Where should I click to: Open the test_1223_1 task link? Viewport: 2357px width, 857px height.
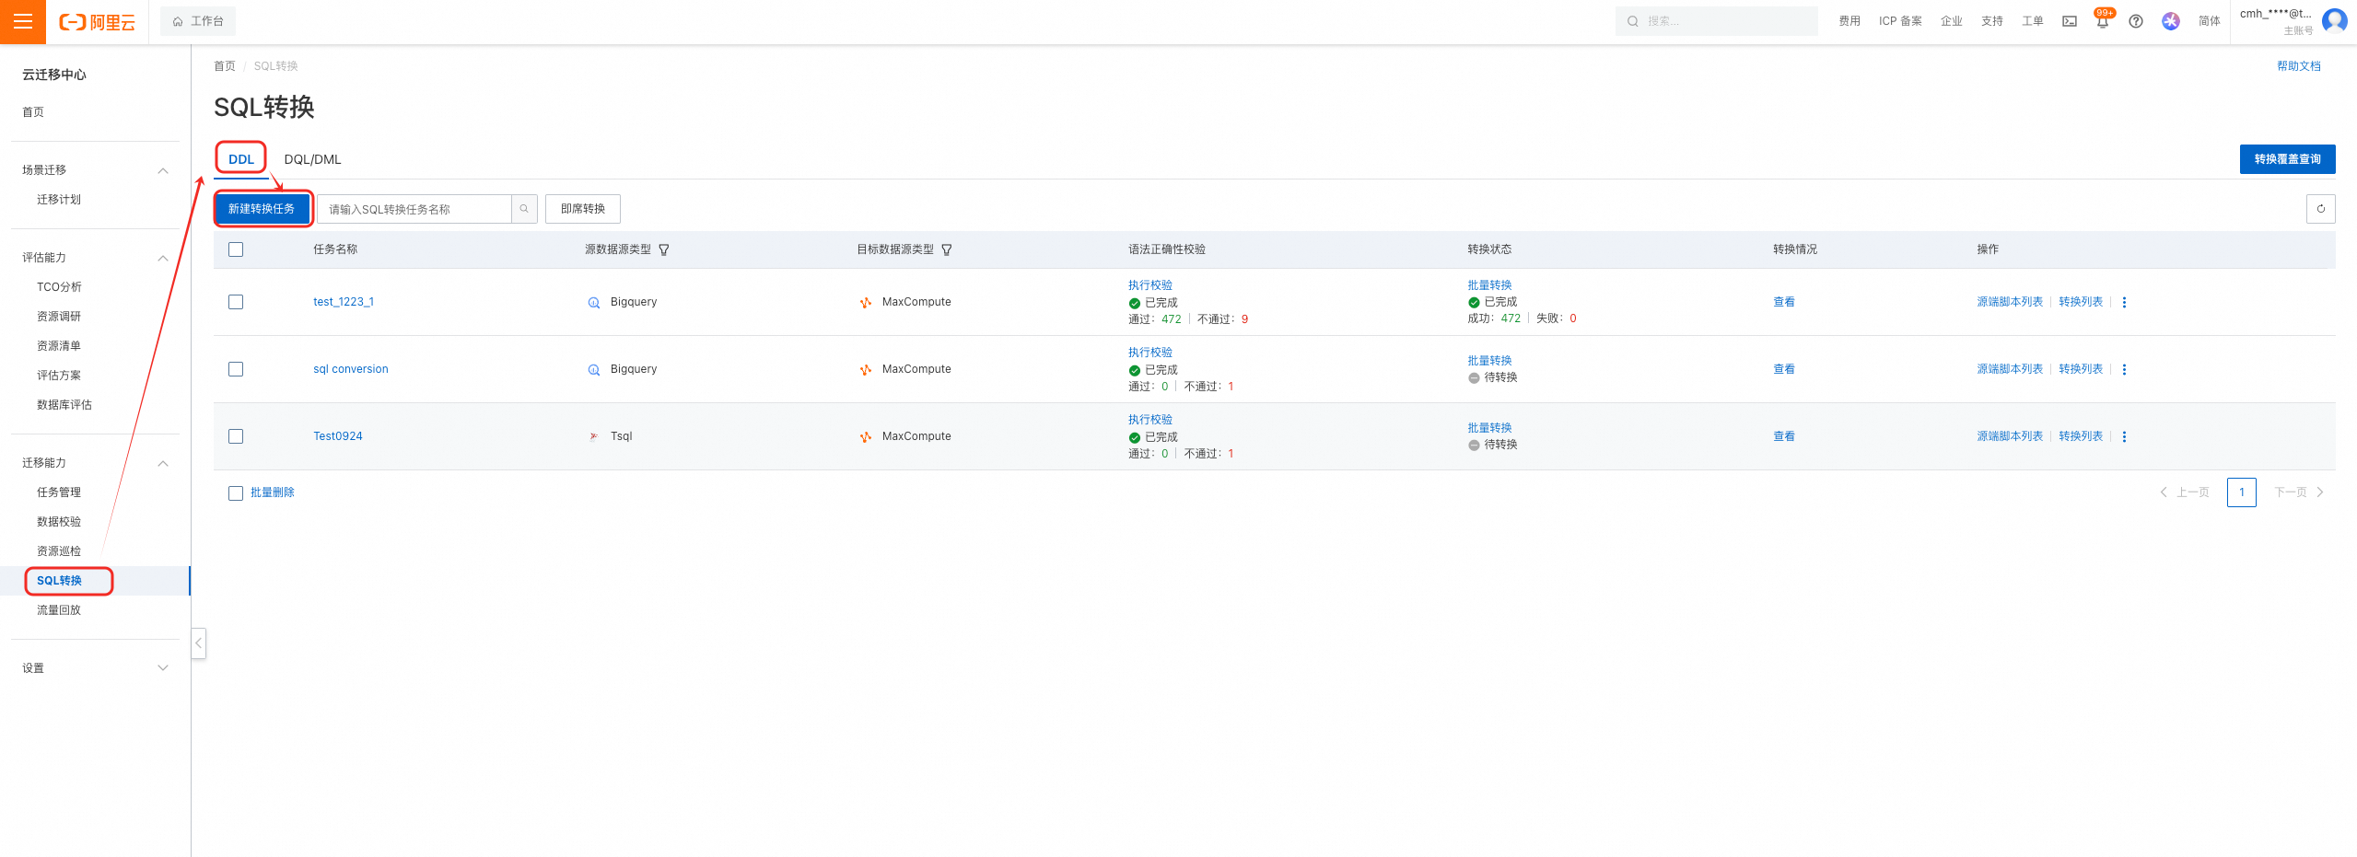(x=344, y=302)
